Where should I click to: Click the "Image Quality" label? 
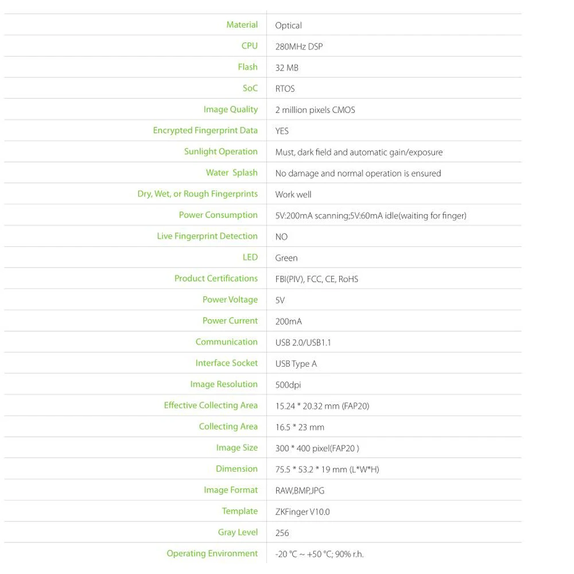coord(230,110)
